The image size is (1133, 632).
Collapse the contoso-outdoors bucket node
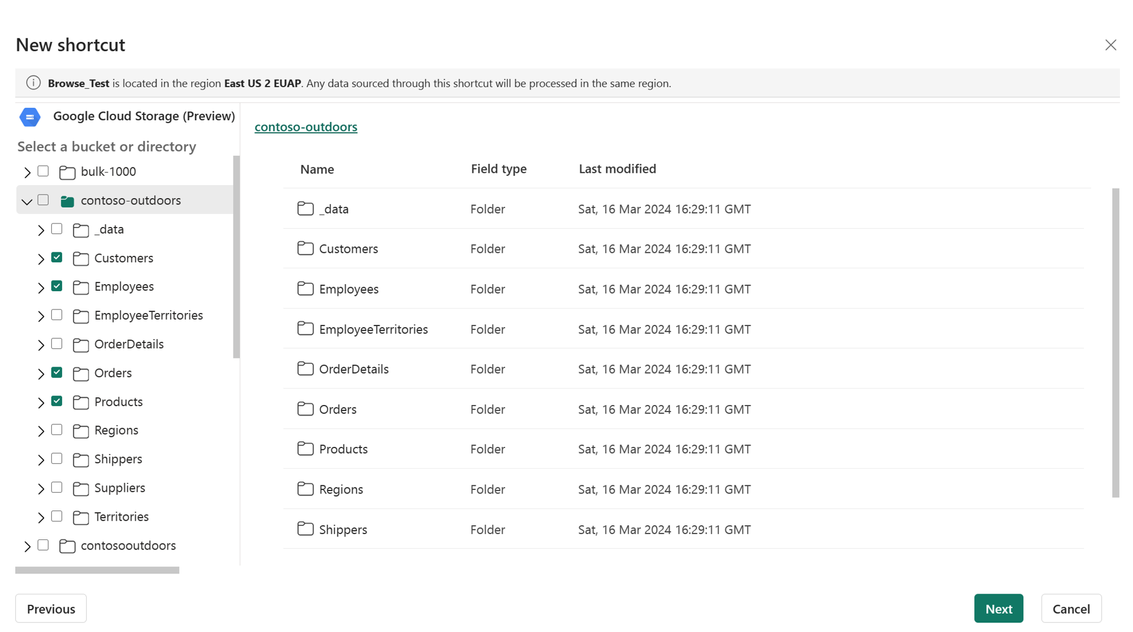click(x=27, y=202)
